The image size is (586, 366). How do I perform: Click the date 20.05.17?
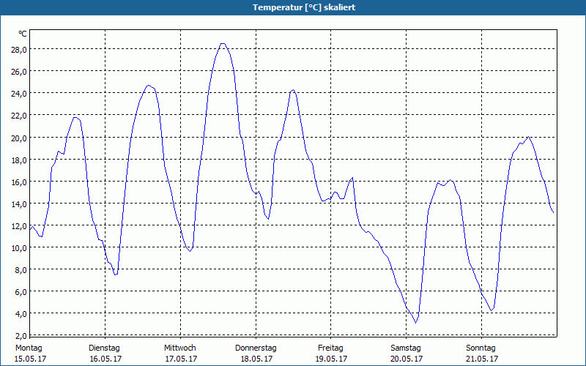407,359
